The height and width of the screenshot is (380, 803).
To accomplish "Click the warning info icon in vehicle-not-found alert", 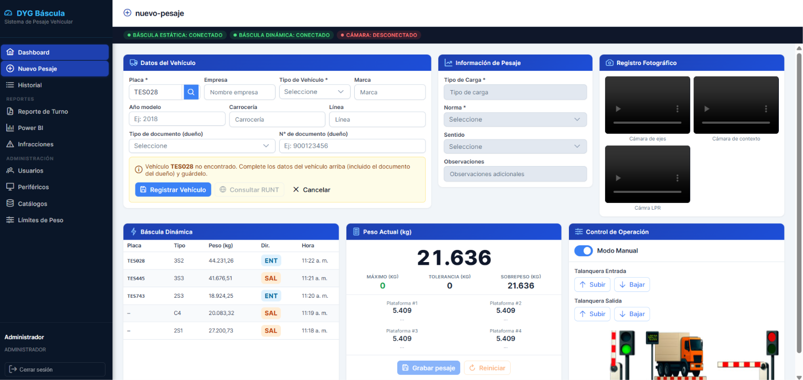I will coord(139,169).
